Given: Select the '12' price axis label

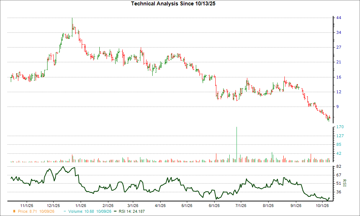Looking at the screenshot, I should point(339,92).
